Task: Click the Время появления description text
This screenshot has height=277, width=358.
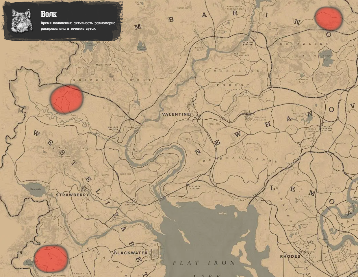Action: click(78, 26)
